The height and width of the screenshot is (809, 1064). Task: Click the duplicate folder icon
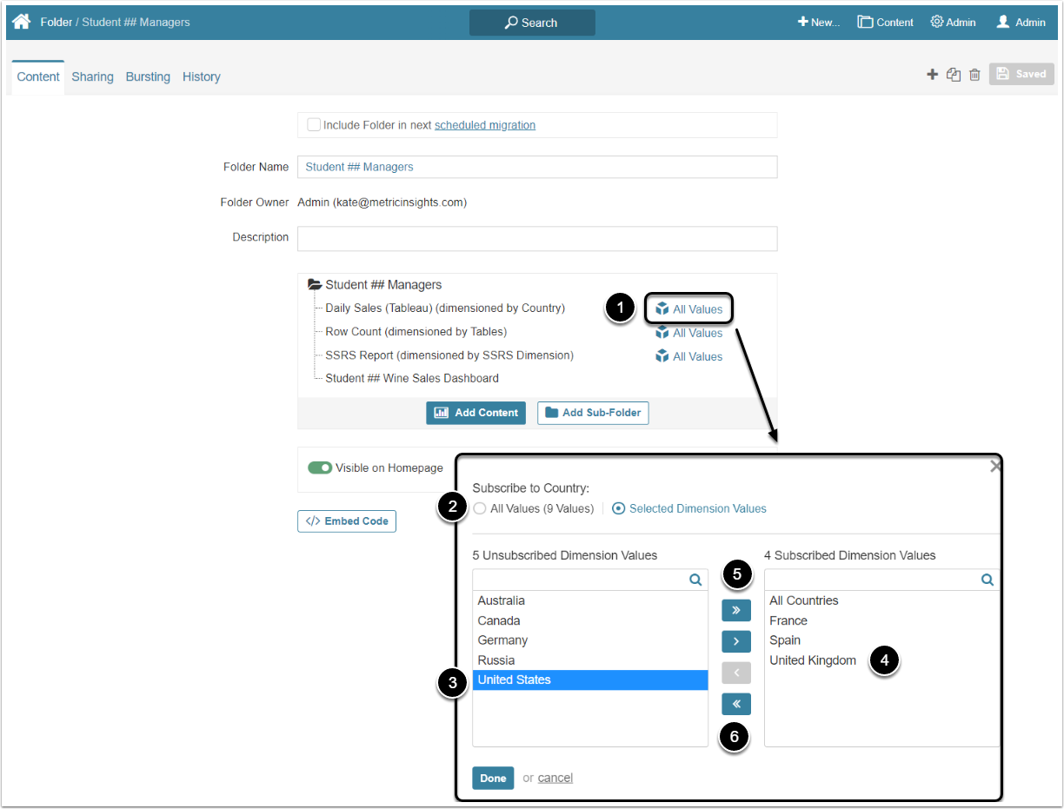(x=954, y=75)
